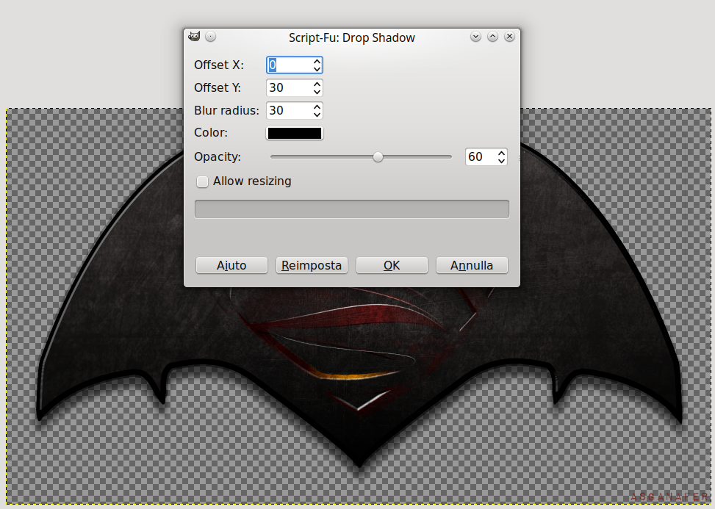Click the Aiuto help button
This screenshot has height=509, width=715.
[x=231, y=265]
